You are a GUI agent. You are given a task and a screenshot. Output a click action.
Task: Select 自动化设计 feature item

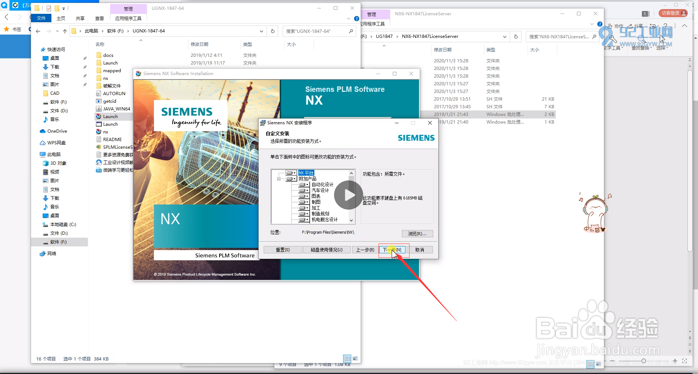coord(322,184)
